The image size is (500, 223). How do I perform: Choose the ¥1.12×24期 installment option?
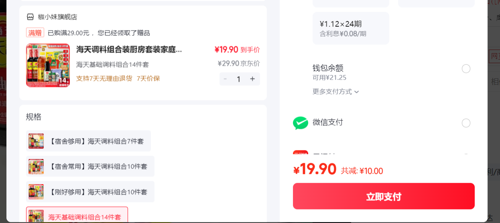(351, 28)
